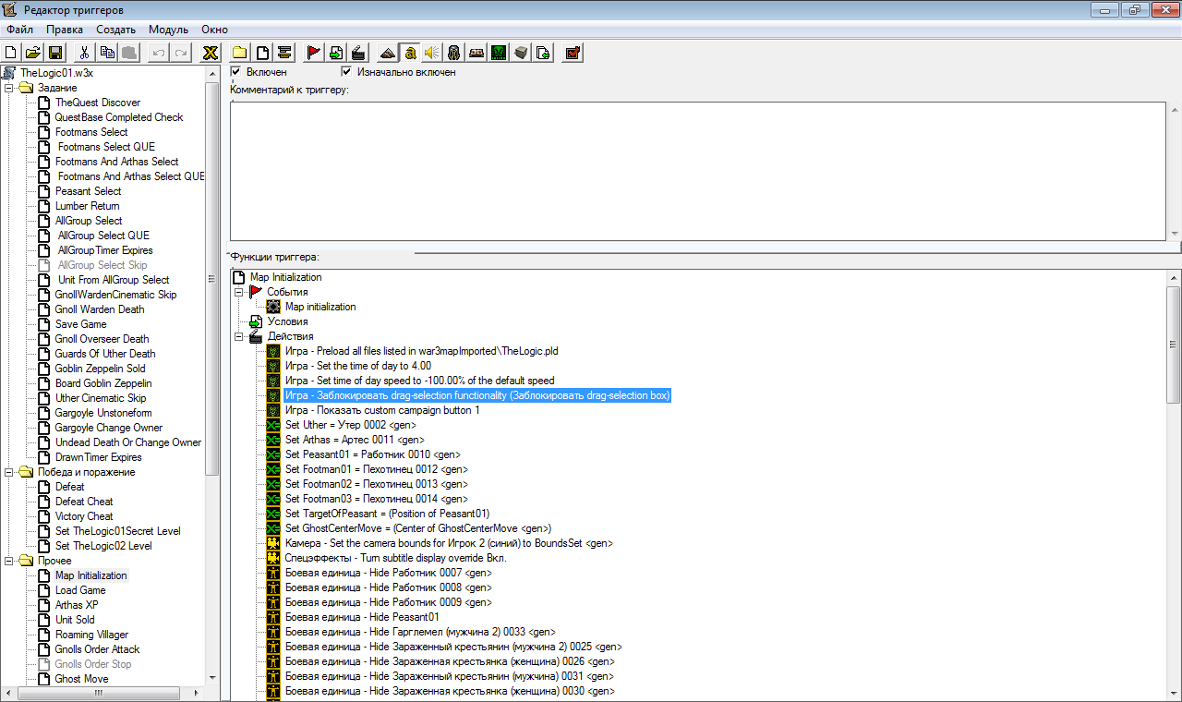Click the trigger list scrollbar down arrow
This screenshot has width=1182, height=702.
coord(213,679)
